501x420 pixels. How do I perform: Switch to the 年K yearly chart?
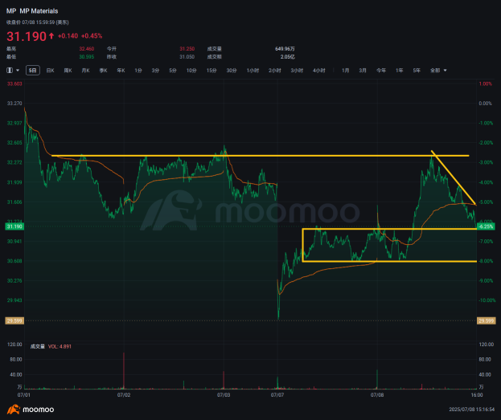[x=121, y=70]
